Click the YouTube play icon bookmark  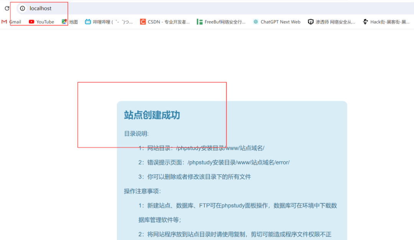coord(31,21)
